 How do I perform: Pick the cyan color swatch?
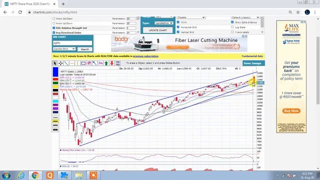[x=55, y=101]
